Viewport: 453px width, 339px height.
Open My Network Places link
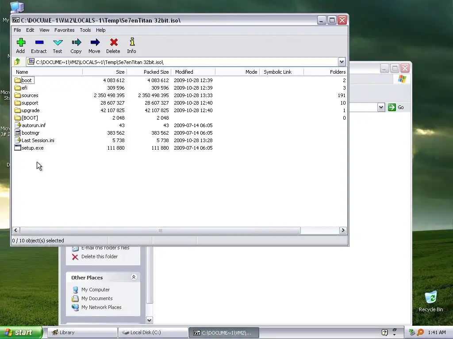click(x=101, y=307)
